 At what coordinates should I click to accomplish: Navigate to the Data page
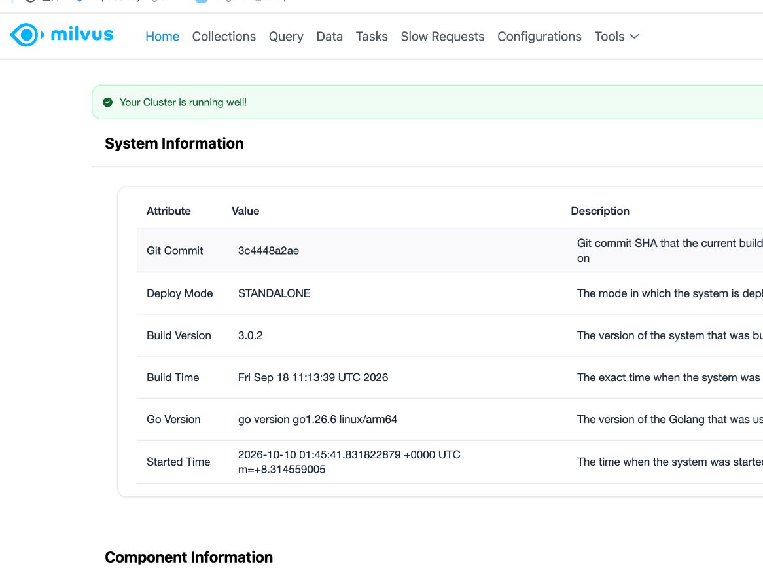[329, 37]
